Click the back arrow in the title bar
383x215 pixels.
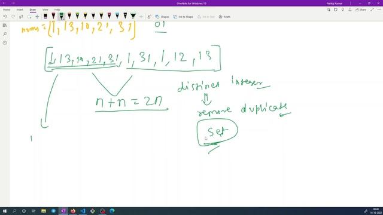point(4,3)
